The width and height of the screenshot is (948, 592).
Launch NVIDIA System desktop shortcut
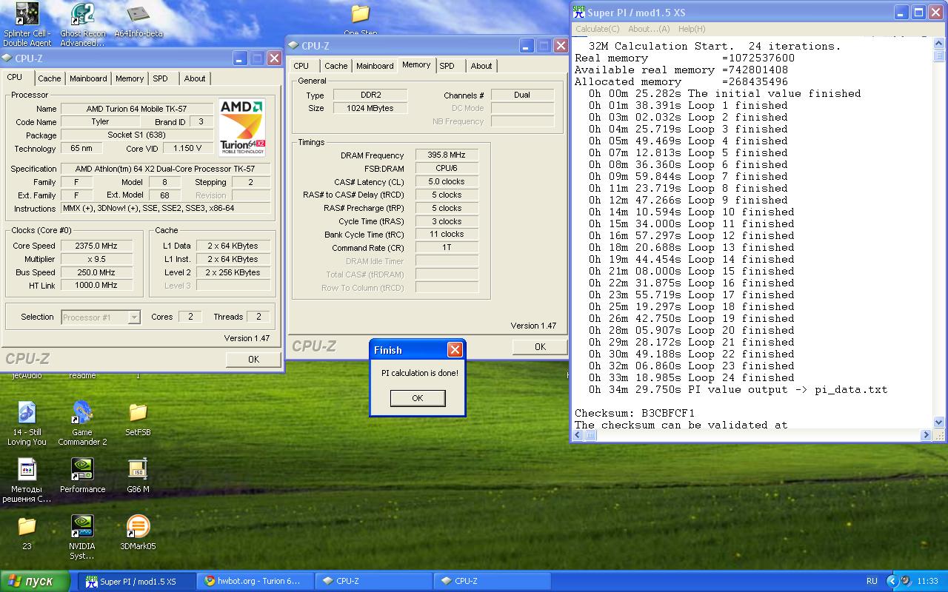click(x=82, y=537)
